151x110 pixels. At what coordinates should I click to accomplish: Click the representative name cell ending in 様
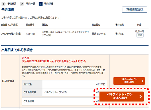click(99, 34)
